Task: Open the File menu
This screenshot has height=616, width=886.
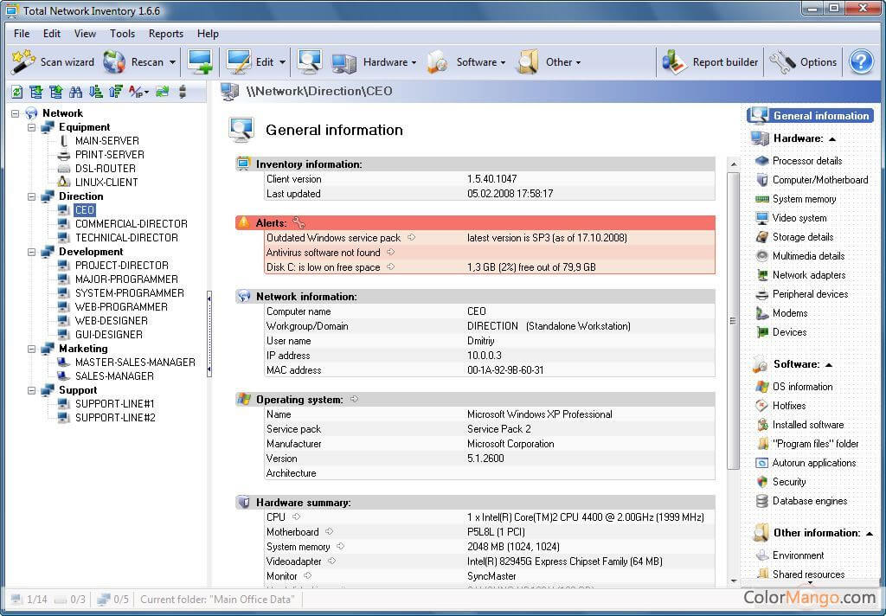Action: coord(22,34)
